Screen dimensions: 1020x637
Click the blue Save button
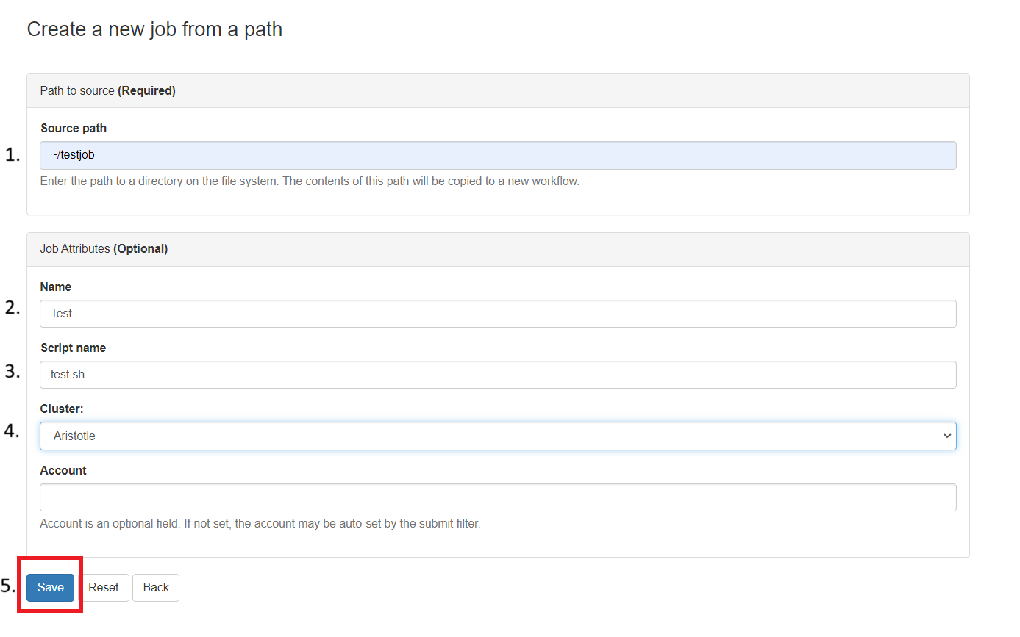coord(51,588)
